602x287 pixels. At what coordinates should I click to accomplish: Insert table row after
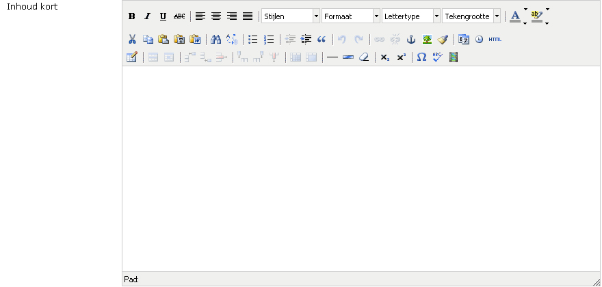pyautogui.click(x=206, y=57)
